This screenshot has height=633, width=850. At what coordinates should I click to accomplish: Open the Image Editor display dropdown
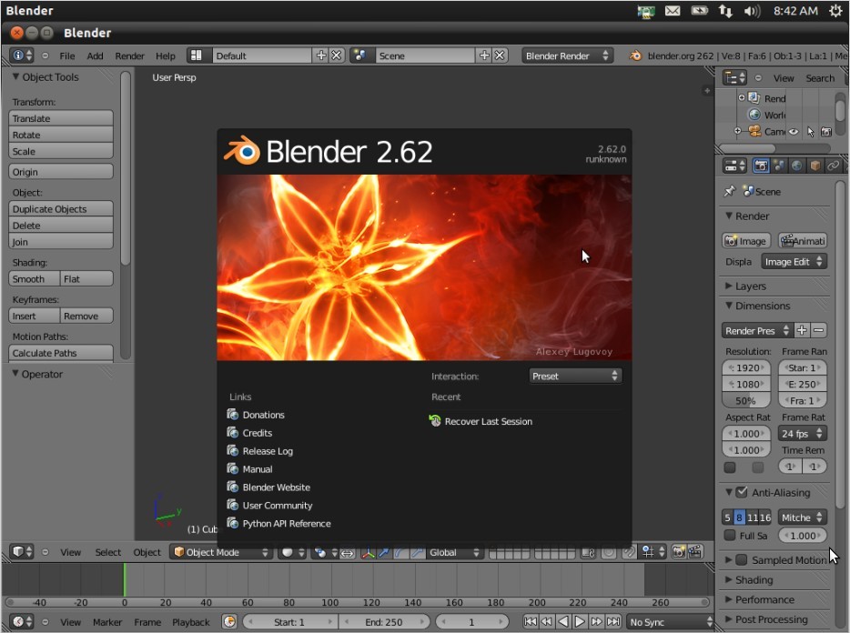click(794, 262)
